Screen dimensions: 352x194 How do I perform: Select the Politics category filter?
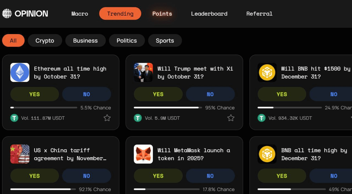[127, 41]
